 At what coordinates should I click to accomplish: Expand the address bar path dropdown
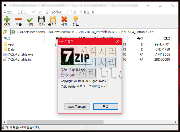(176, 32)
